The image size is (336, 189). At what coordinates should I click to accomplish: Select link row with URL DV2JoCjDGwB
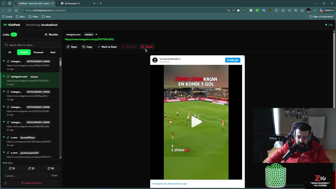[30, 111]
